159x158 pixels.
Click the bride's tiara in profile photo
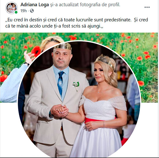(105, 61)
